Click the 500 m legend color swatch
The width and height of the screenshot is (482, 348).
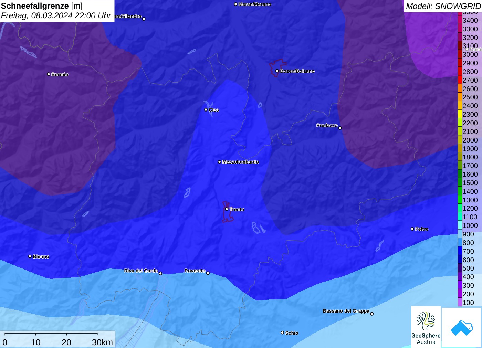(x=460, y=268)
